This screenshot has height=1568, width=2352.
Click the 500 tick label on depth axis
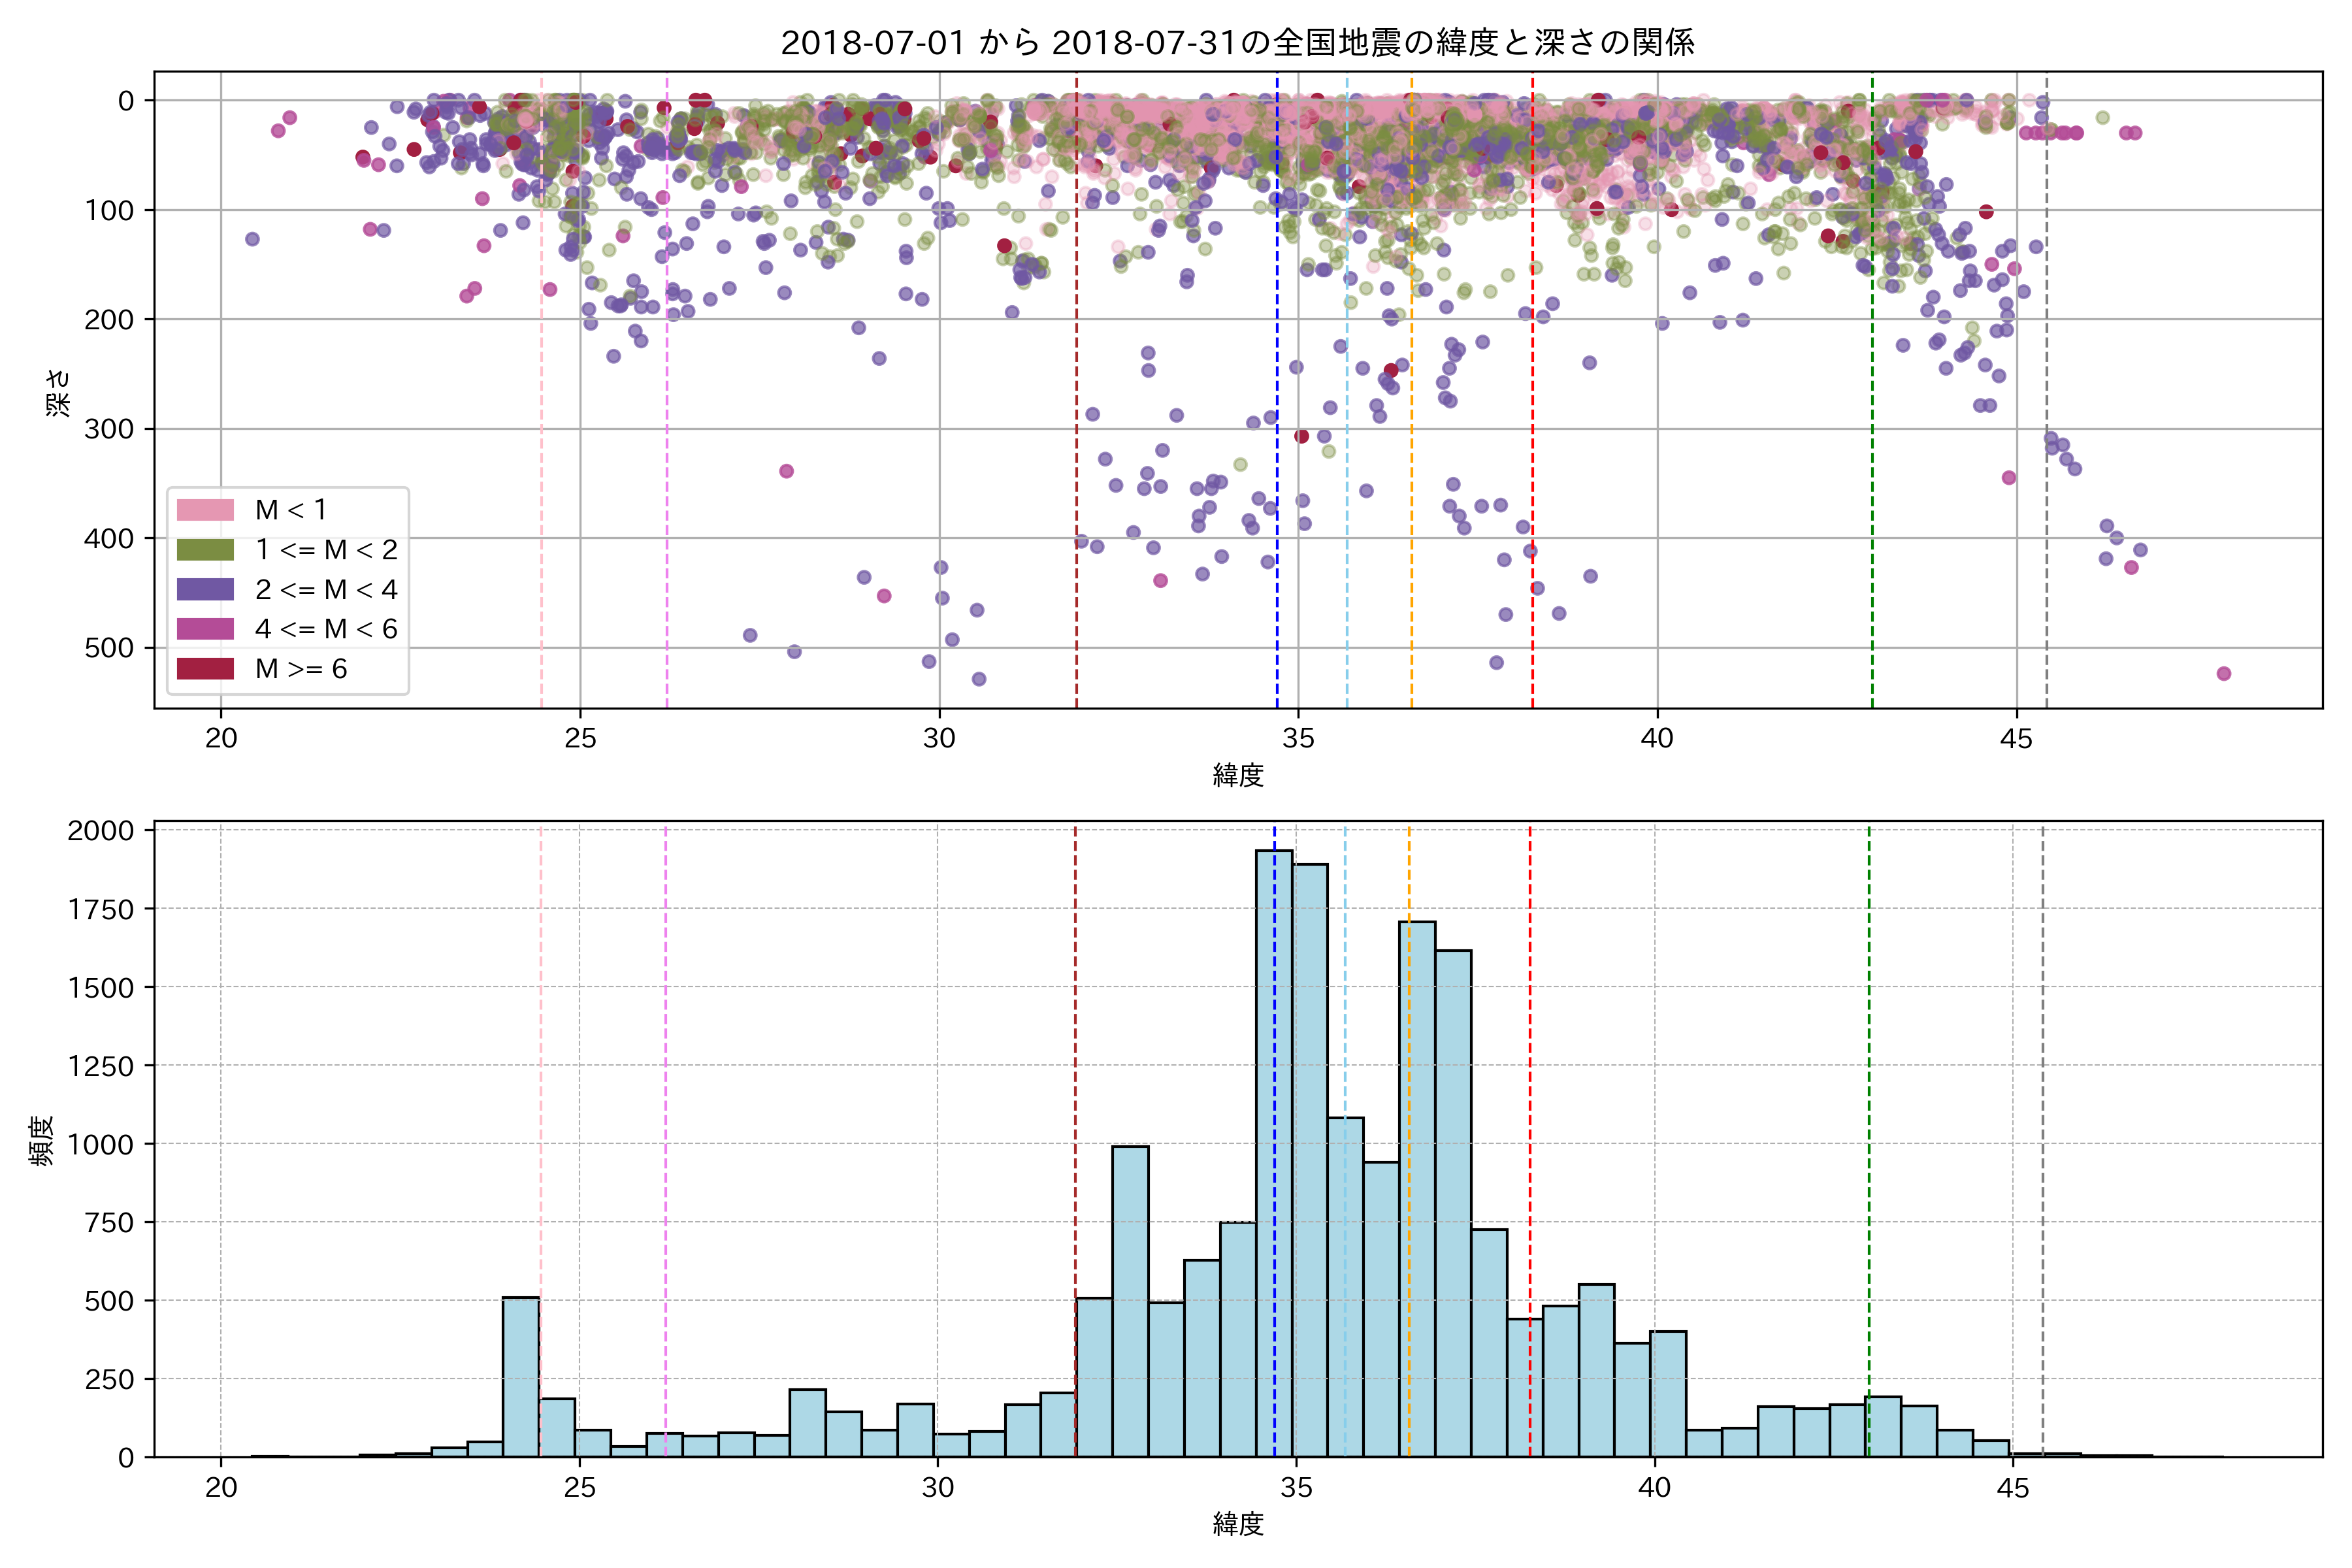coord(109,648)
